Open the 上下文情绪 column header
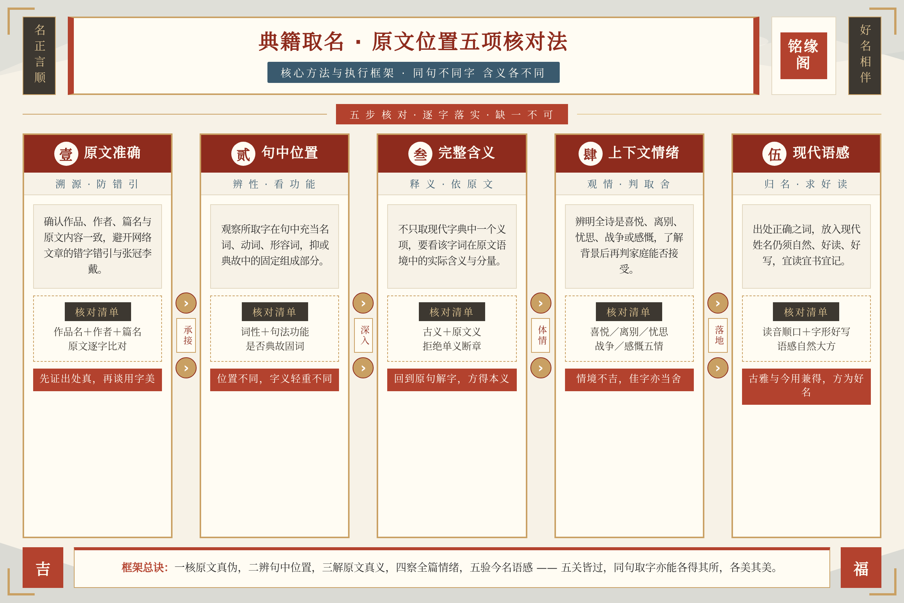Image resolution: width=904 pixels, height=603 pixels. point(629,153)
